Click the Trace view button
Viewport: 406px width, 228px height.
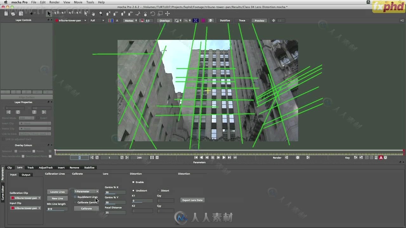242,21
